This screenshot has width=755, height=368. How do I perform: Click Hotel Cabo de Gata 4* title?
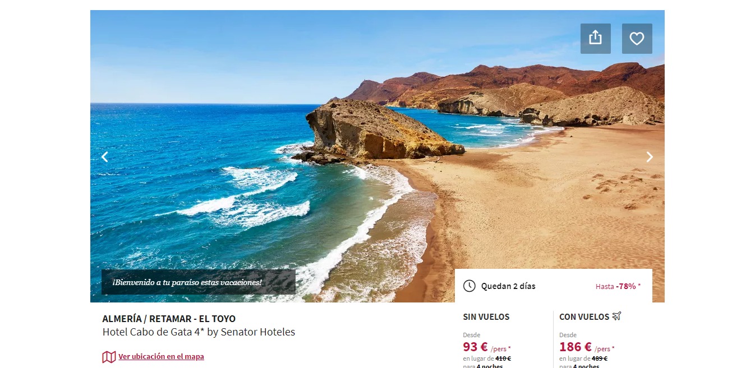pos(199,332)
